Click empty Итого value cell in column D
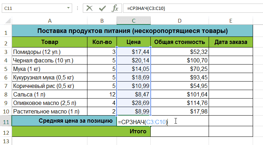The width and height of the screenshot is (263, 145). (179, 132)
